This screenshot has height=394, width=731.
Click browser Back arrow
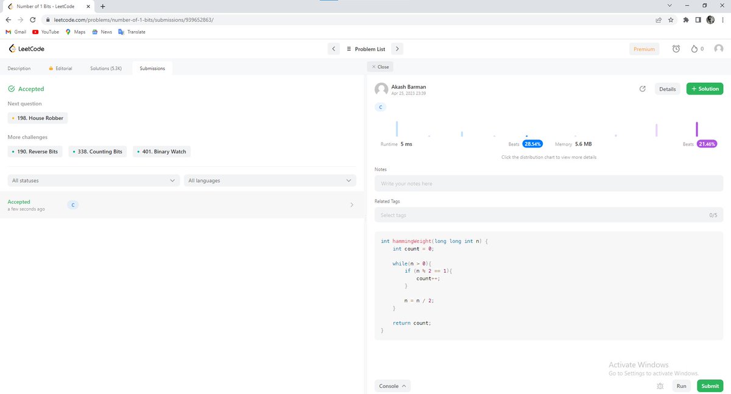(x=8, y=19)
